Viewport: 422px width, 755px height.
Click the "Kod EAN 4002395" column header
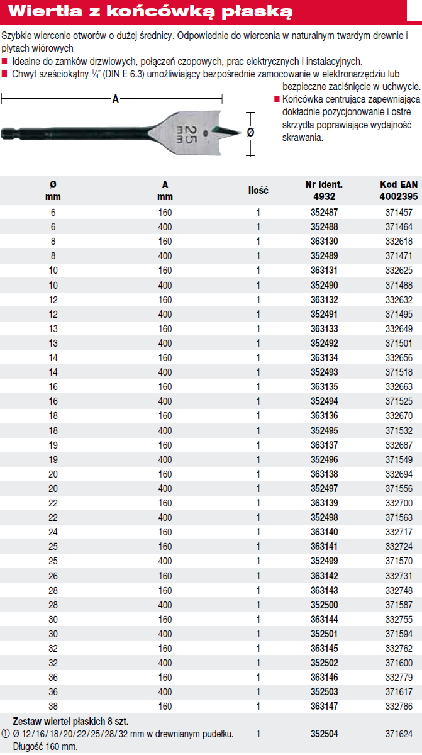(x=397, y=190)
